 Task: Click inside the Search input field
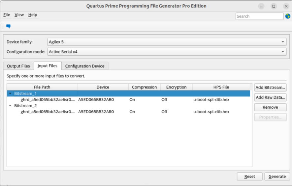(x=259, y=16)
